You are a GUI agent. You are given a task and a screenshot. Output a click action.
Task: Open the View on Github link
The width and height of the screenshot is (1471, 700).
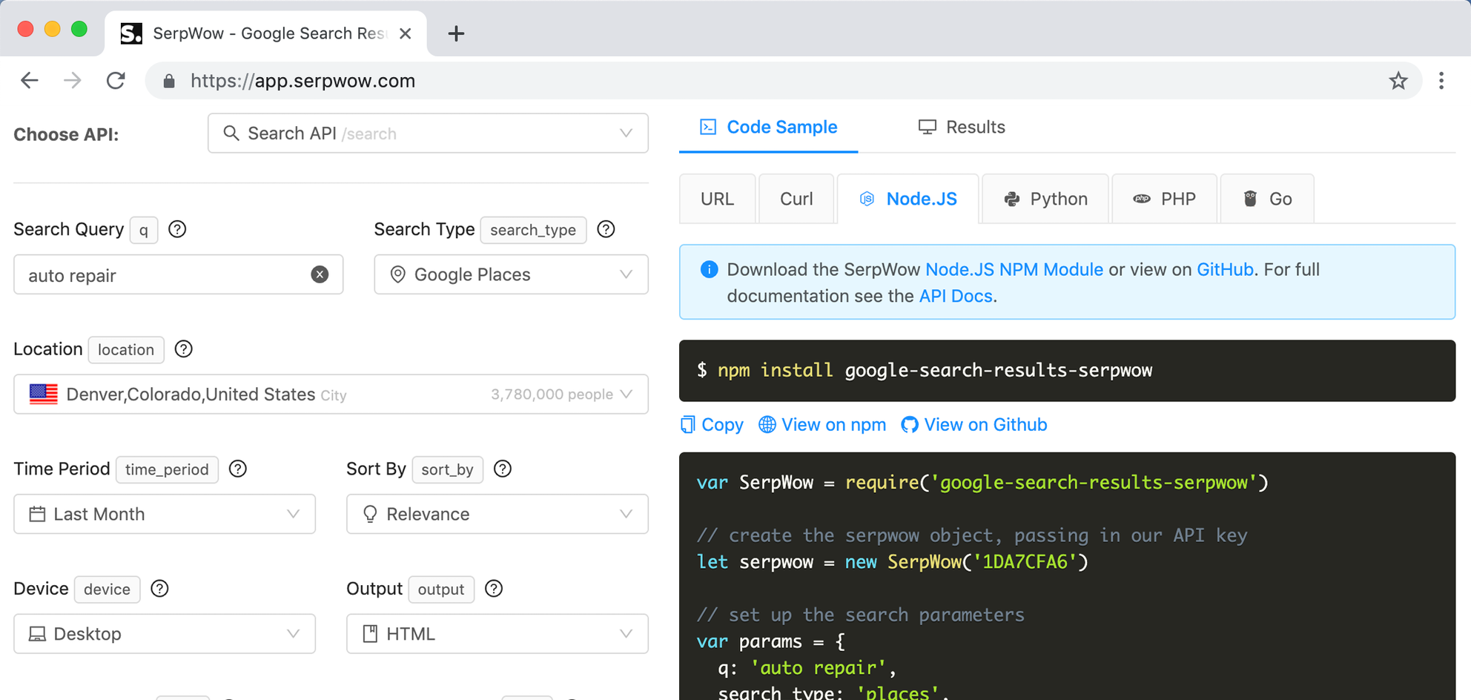tap(974, 425)
